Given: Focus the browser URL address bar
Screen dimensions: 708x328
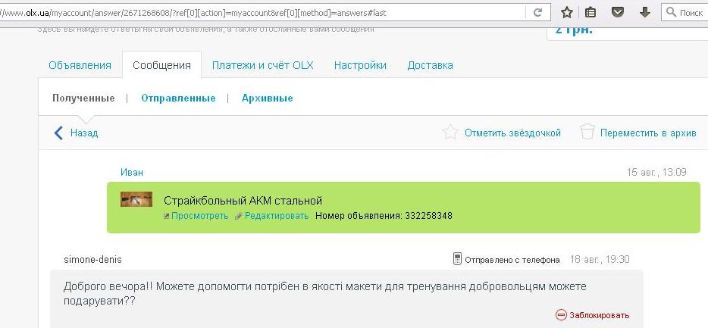Looking at the screenshot, I should tap(262, 13).
